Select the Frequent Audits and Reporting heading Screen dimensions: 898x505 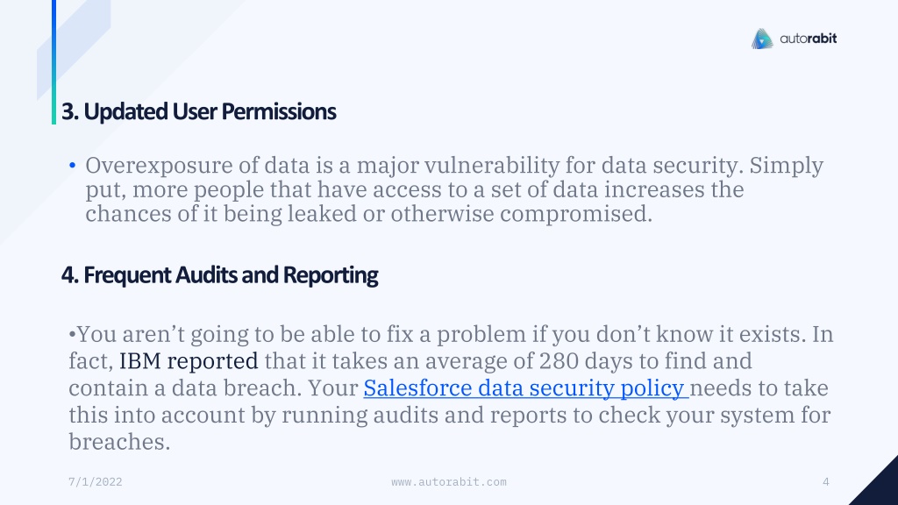220,274
